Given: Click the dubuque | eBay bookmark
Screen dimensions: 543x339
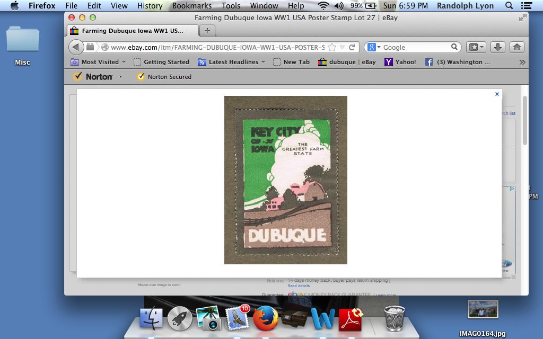Looking at the screenshot, I should [347, 62].
